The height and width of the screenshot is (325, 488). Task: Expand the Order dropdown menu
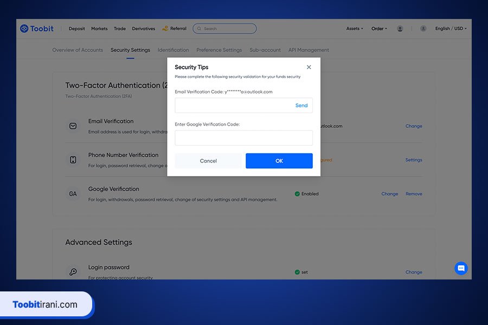tap(379, 29)
